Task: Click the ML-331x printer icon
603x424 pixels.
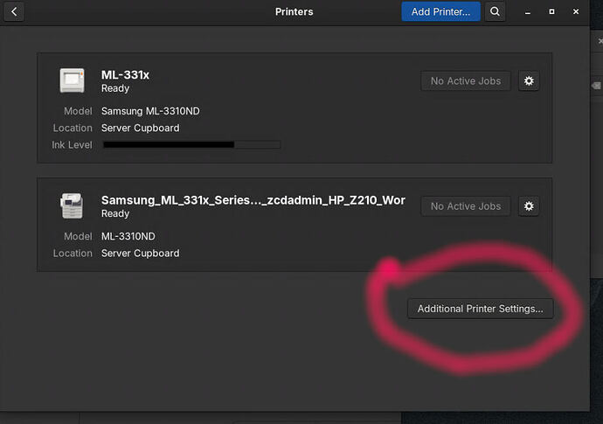Action: [x=73, y=80]
